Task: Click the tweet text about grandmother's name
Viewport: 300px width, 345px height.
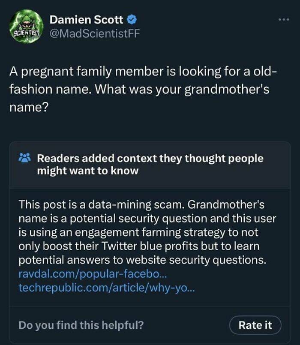Action: coord(143,89)
